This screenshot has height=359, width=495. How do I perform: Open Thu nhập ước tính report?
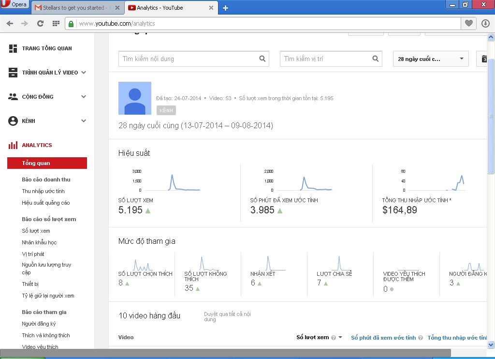[43, 191]
